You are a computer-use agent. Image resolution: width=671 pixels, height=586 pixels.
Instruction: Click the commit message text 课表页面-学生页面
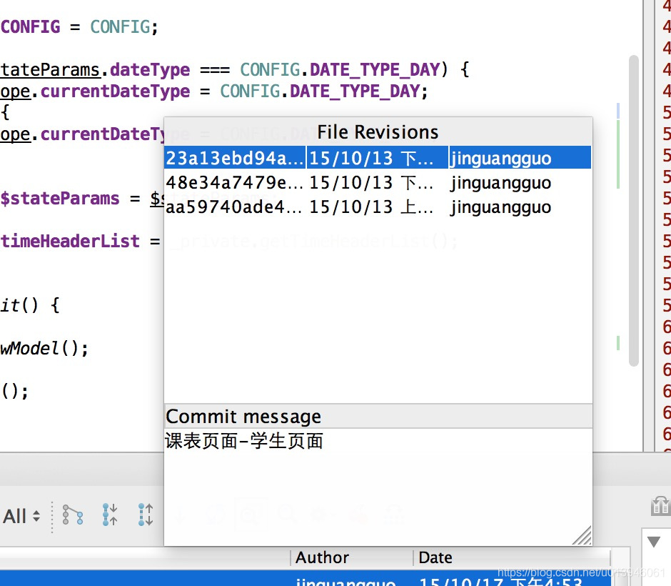(244, 441)
